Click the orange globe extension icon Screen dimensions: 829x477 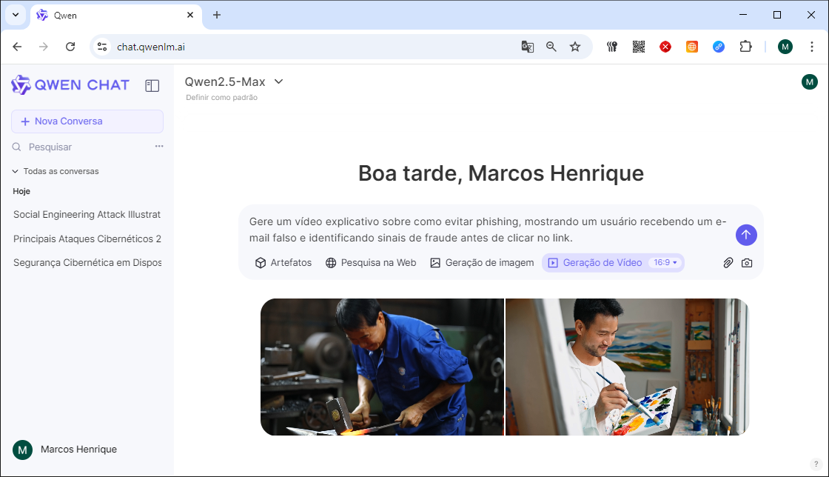point(691,47)
